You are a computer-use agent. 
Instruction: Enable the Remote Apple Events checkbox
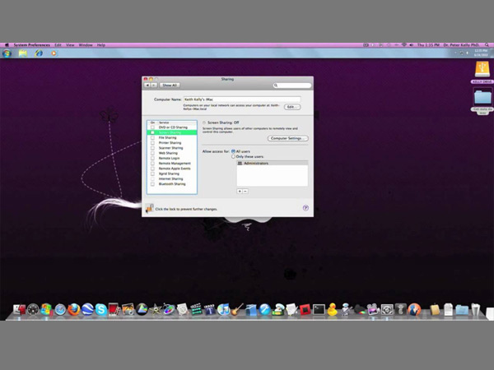tap(152, 169)
